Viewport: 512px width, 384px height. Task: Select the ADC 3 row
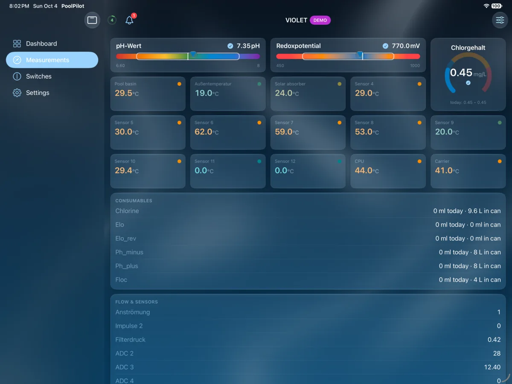coord(308,367)
